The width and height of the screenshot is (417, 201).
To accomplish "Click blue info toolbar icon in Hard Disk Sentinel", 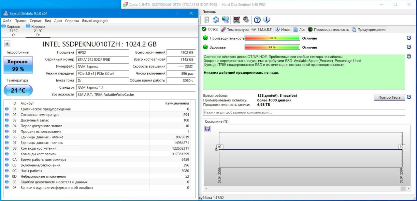I will (x=266, y=20).
